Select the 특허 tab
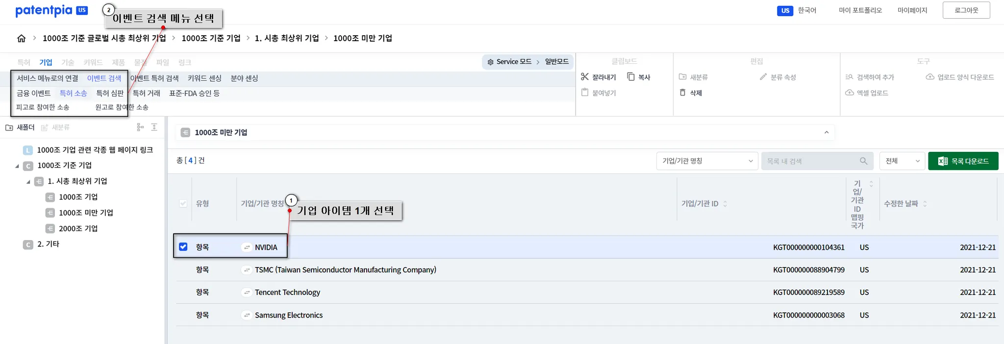The image size is (1004, 344). pos(24,62)
